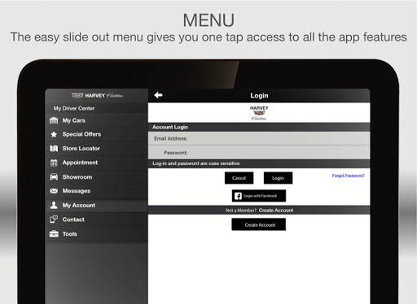Open Store Locator map icon

tap(54, 149)
